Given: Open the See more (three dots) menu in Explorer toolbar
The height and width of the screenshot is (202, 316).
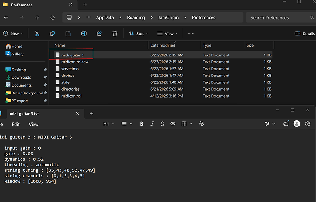Looking at the screenshot, I should point(191,33).
